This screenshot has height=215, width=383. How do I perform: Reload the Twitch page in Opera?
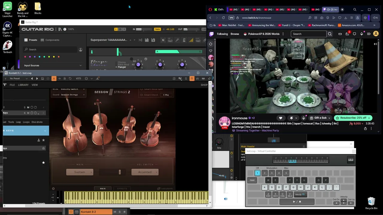[x=223, y=18]
